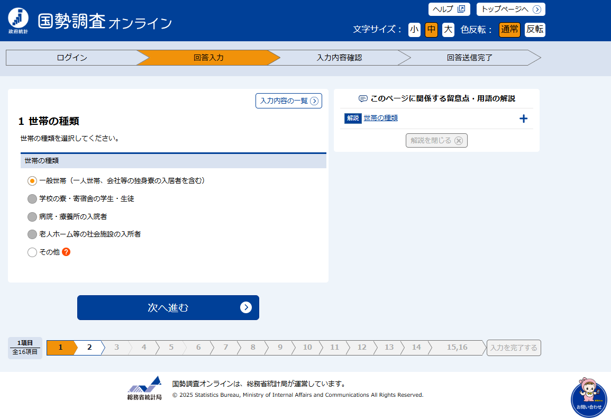Viewport: 611px width, 419px height.
Task: Expand 世帯の種類 explanation with plus sign
Action: point(524,119)
